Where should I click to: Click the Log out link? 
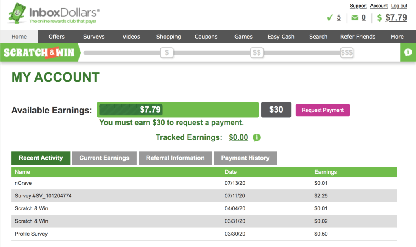399,6
